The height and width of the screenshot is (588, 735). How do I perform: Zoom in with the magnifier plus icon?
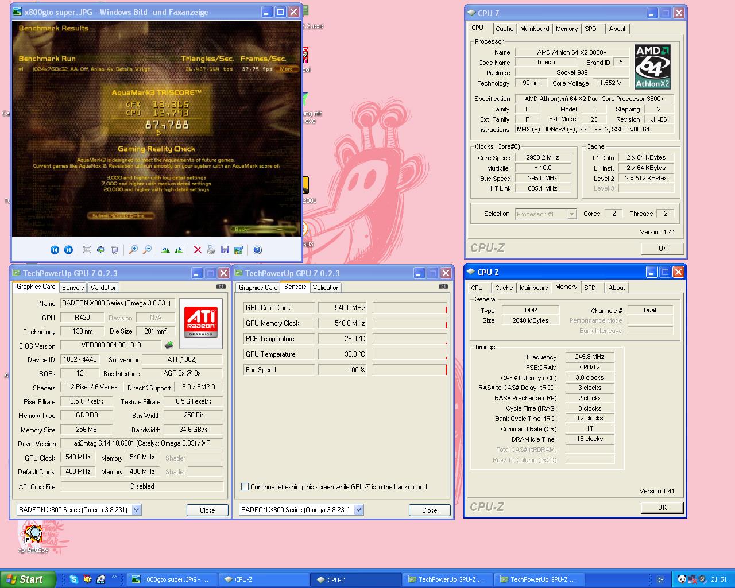point(133,250)
